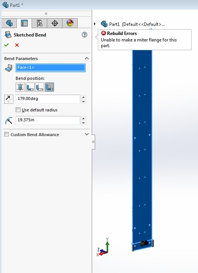Select Material Outside bend position
This screenshot has height=273, width=198.
40,87
